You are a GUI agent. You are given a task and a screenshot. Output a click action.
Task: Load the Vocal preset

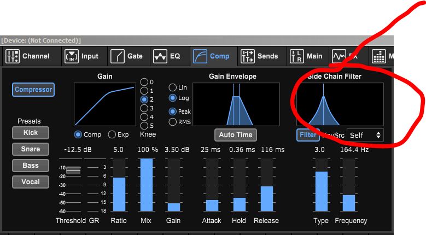tap(31, 182)
